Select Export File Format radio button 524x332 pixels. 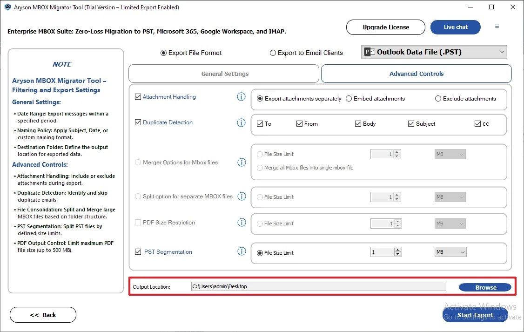coord(163,53)
